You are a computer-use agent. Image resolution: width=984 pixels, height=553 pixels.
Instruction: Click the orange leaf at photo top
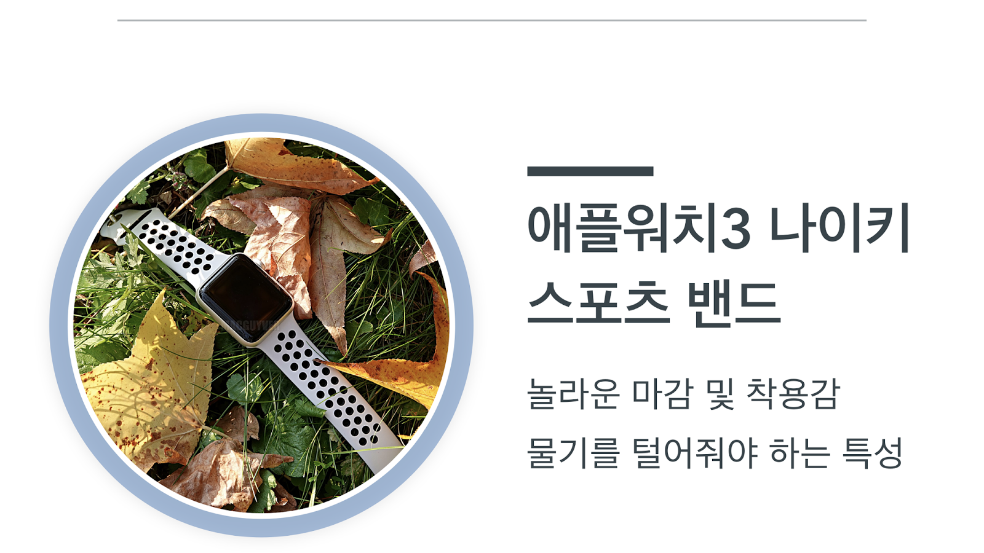(x=295, y=165)
